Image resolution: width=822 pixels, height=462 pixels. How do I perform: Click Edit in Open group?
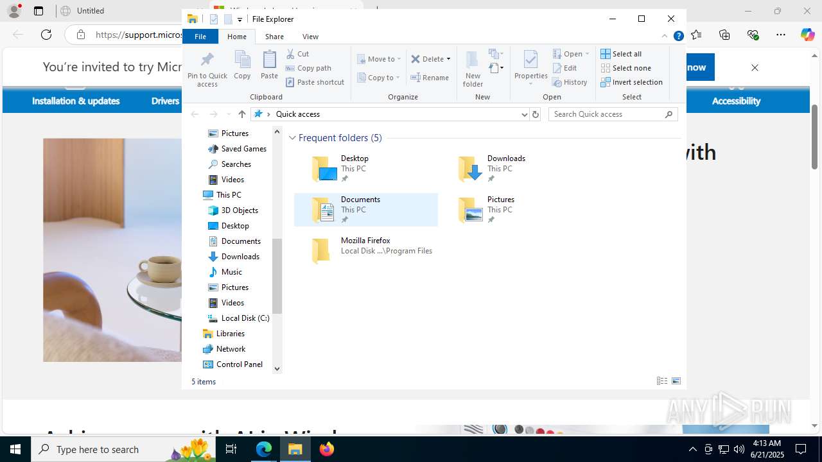click(x=564, y=68)
